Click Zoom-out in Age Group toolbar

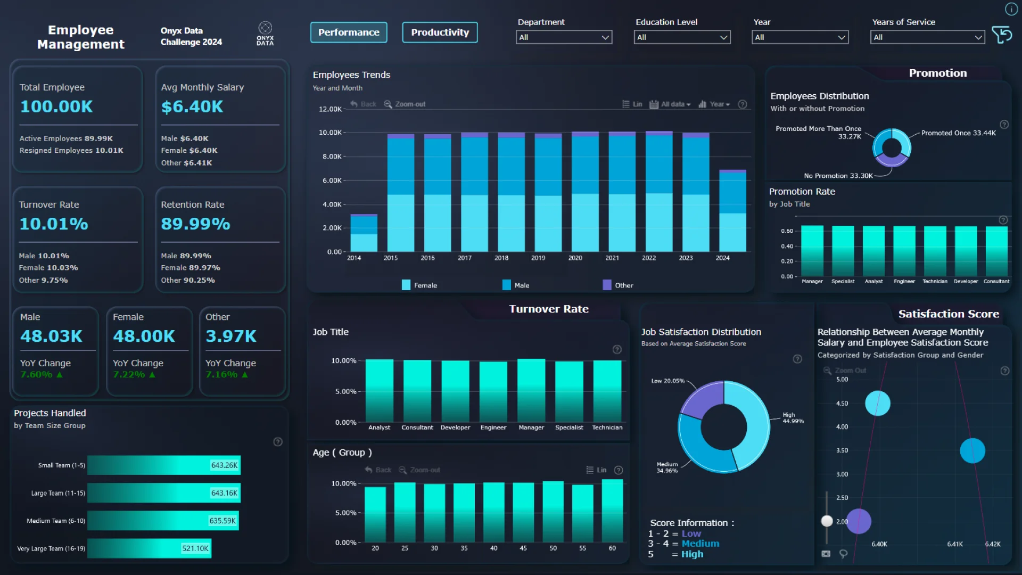[419, 470]
